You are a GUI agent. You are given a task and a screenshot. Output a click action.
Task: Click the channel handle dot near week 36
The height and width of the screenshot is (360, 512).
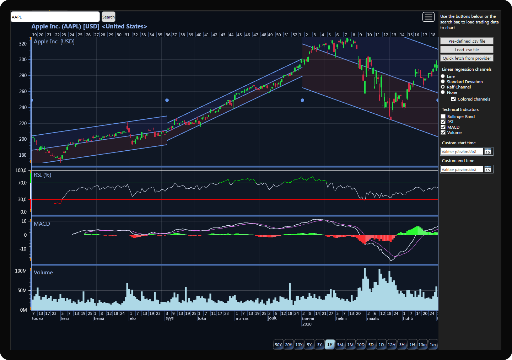point(167,100)
